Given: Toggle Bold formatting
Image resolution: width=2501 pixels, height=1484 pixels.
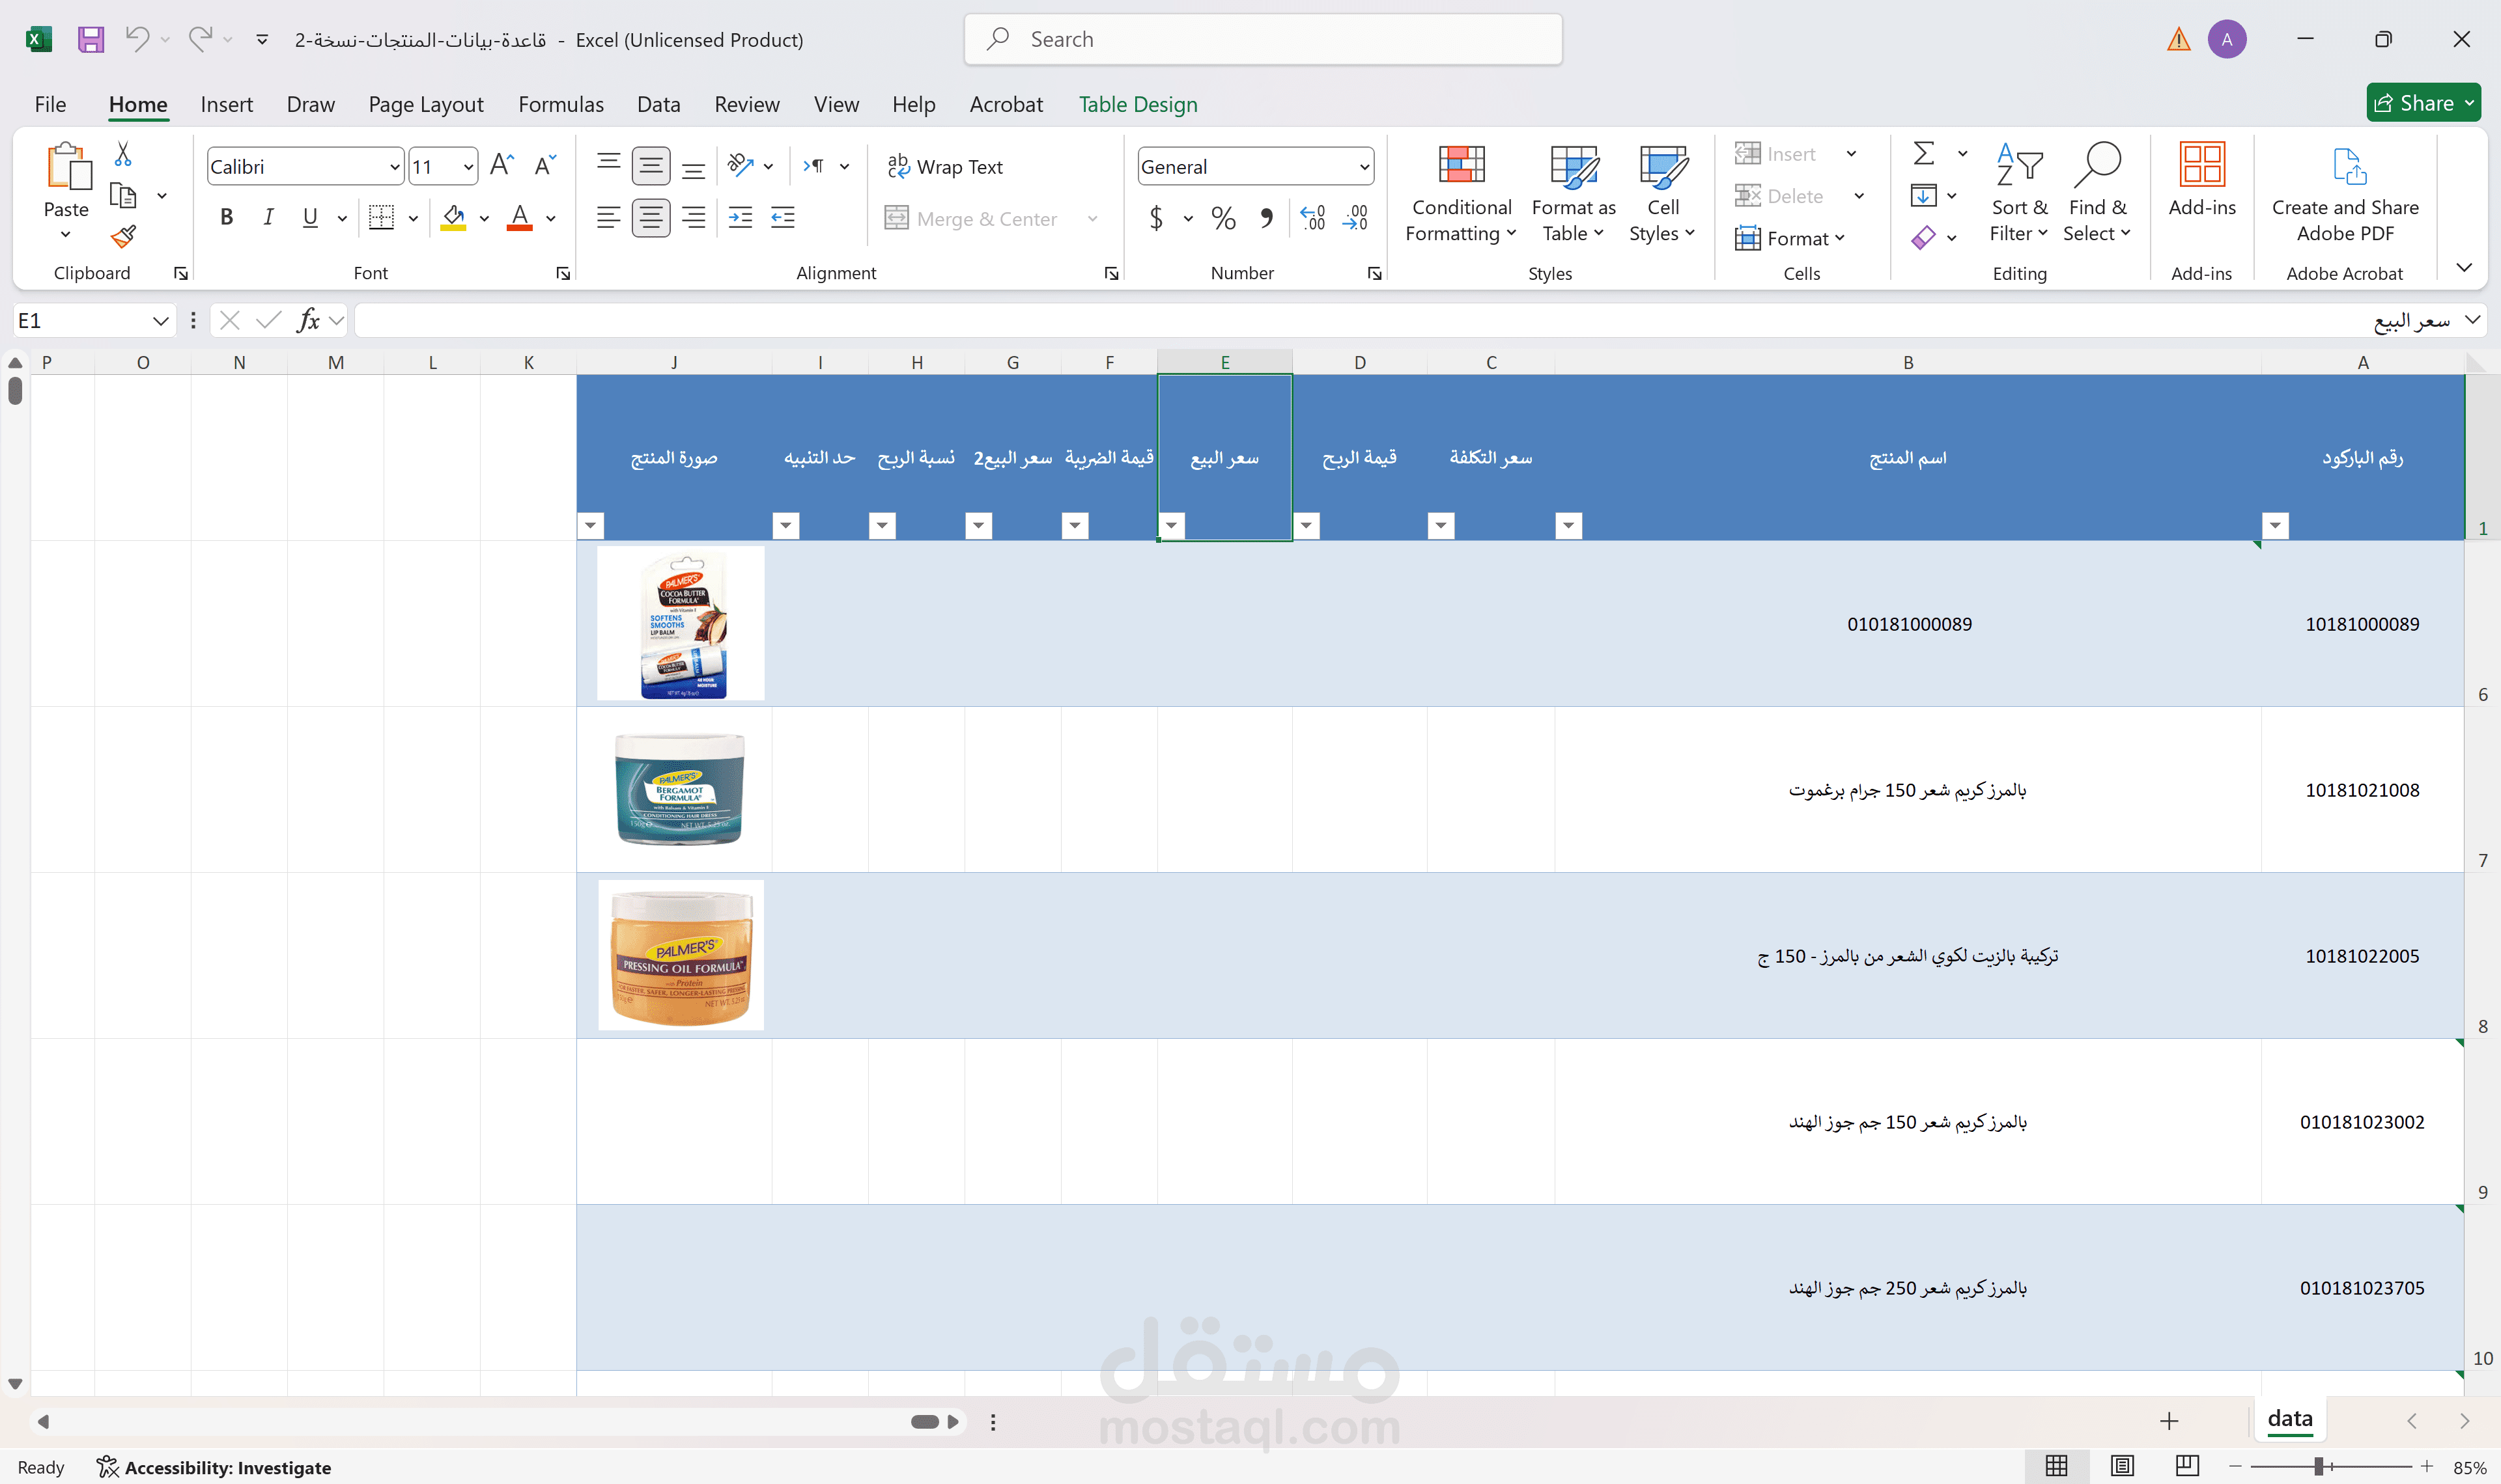Looking at the screenshot, I should 227,217.
